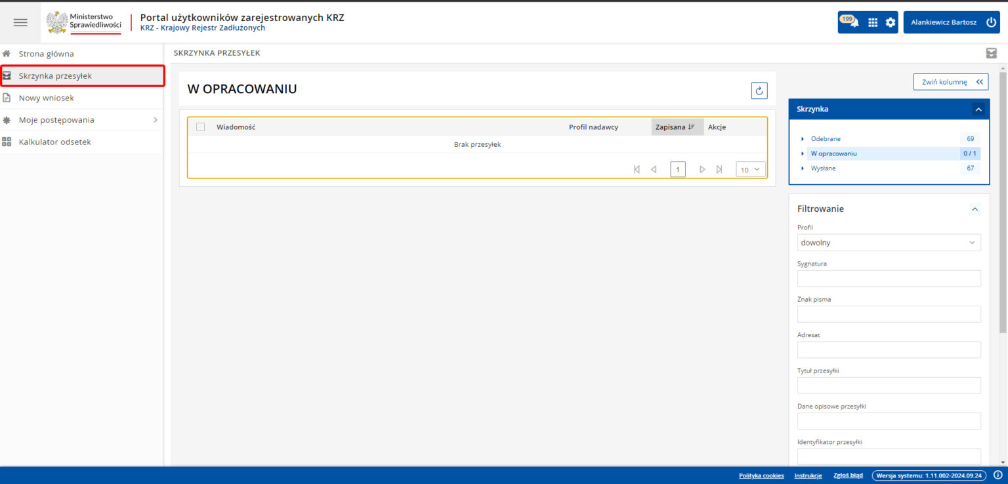Sort by Wiadomość column

(236, 127)
